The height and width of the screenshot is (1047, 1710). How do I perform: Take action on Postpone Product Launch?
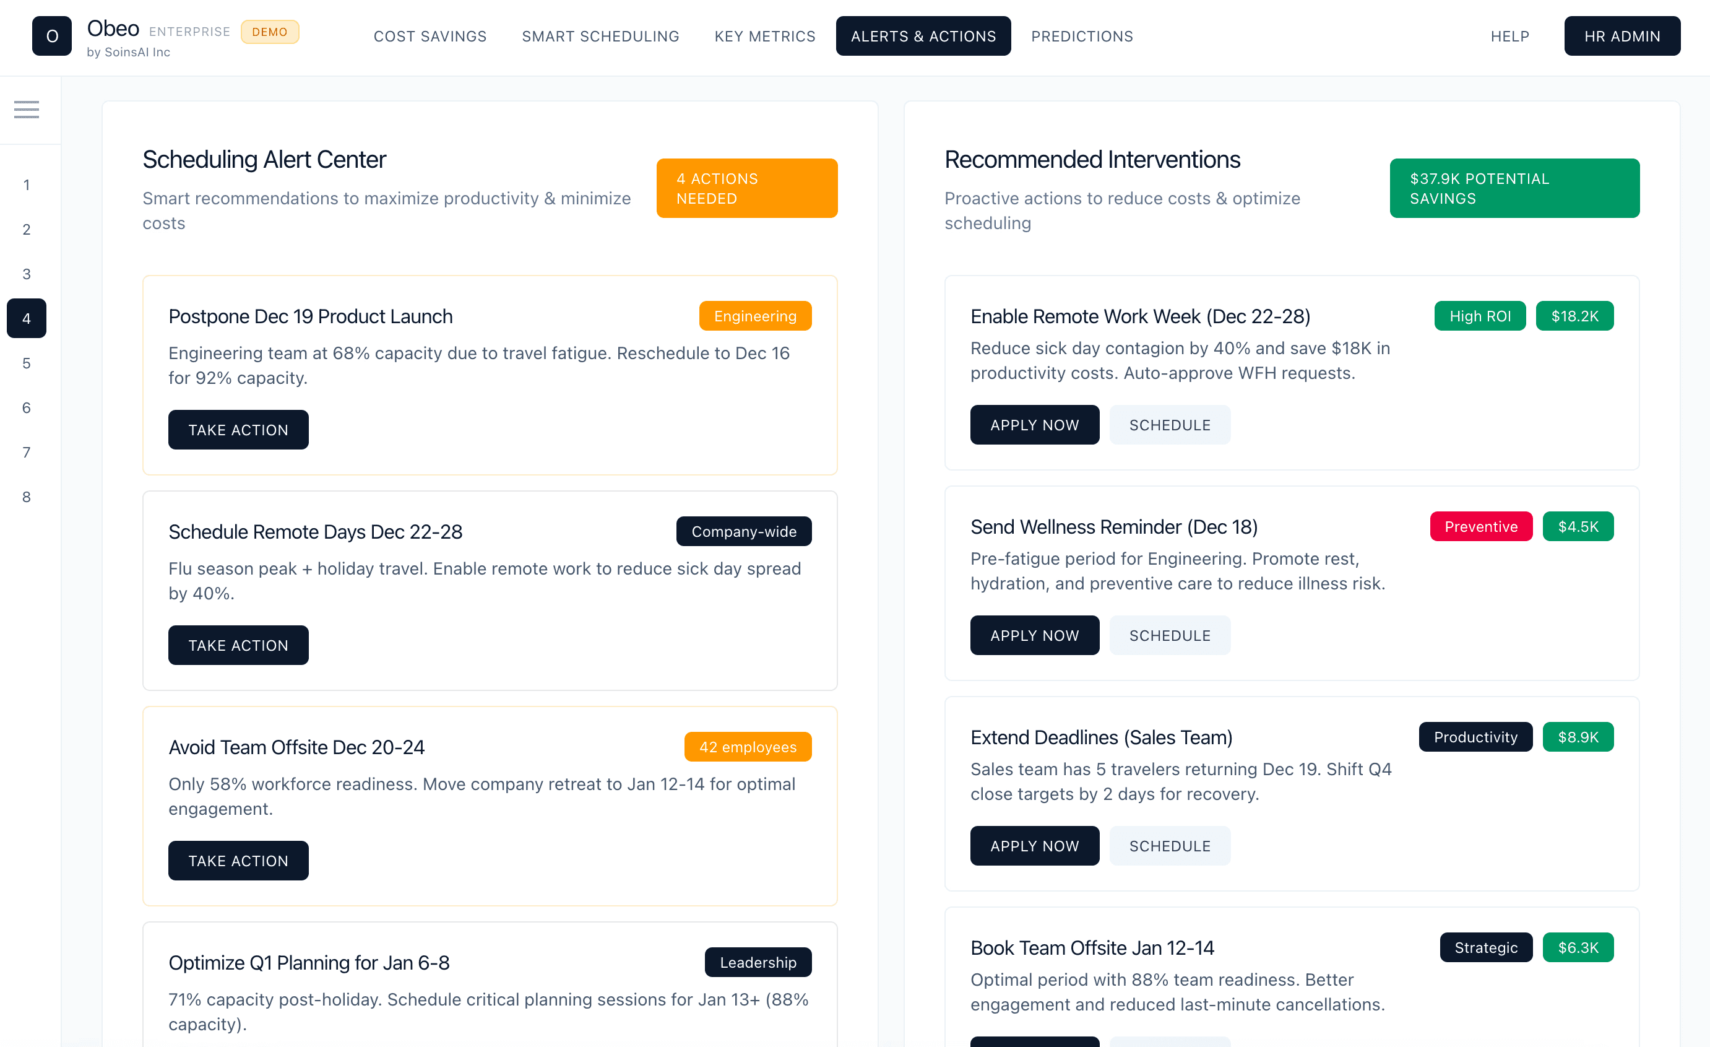click(x=238, y=430)
